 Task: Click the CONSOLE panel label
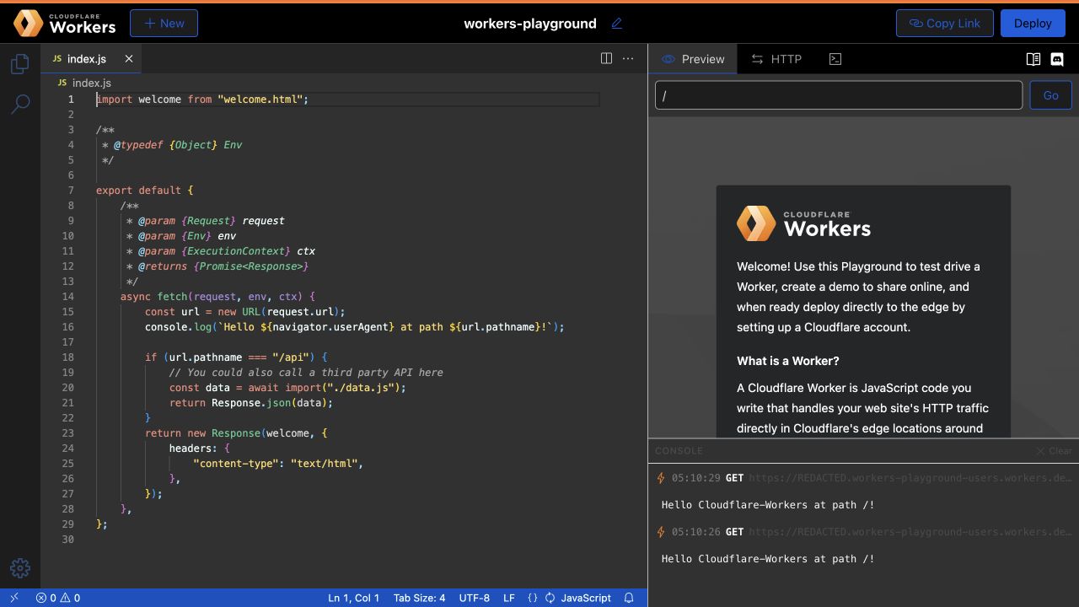point(679,451)
